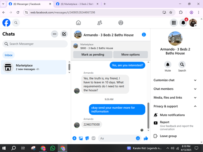Image resolution: width=203 pixels, height=152 pixels.
Task: Click the Karate Kid: Legends media notification
Action: coord(144,148)
